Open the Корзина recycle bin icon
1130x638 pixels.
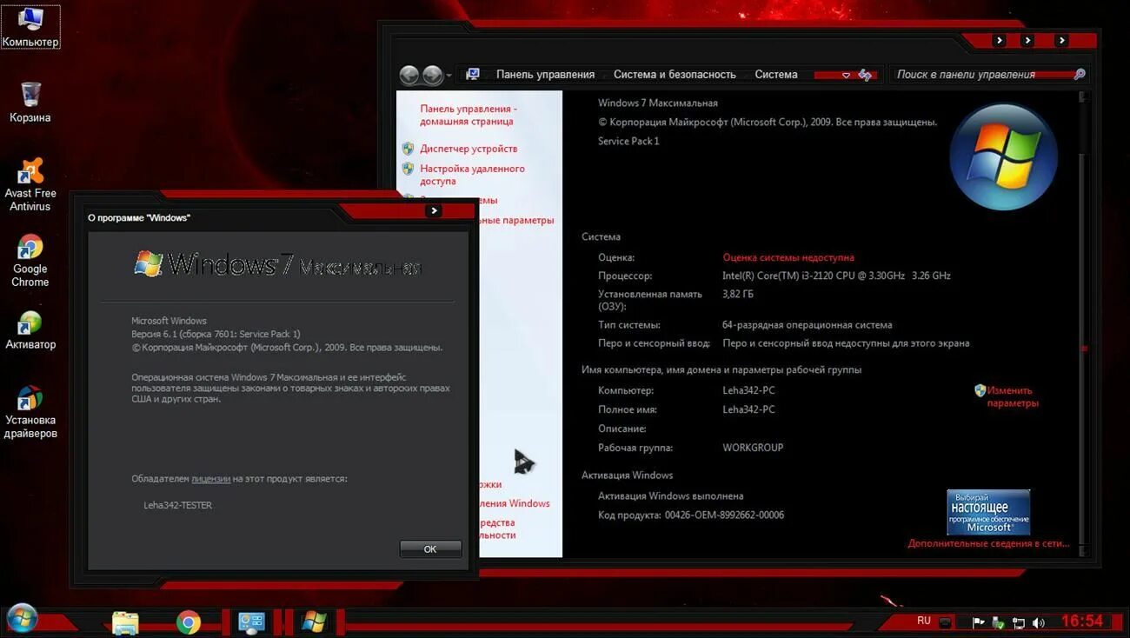pyautogui.click(x=30, y=102)
